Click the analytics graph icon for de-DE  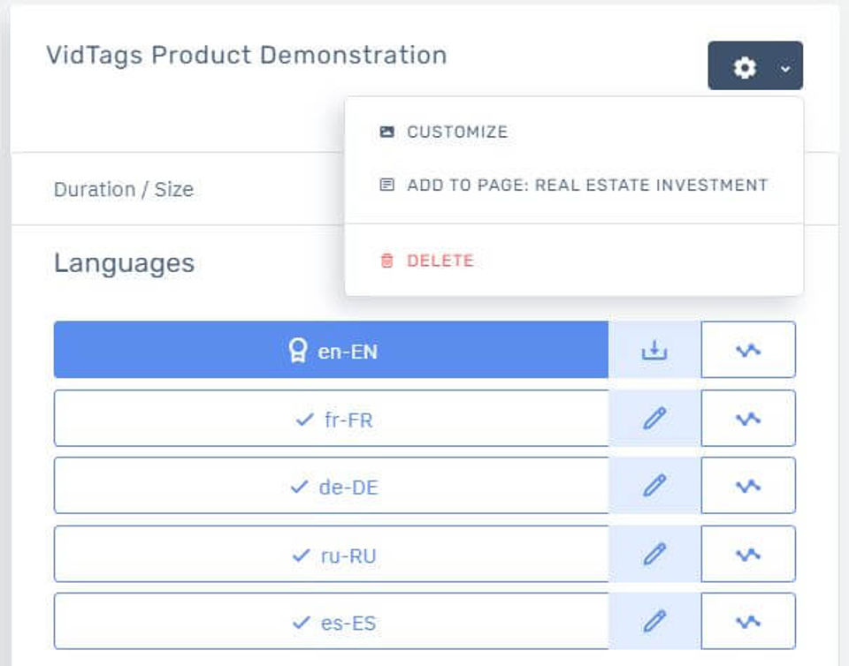click(748, 486)
